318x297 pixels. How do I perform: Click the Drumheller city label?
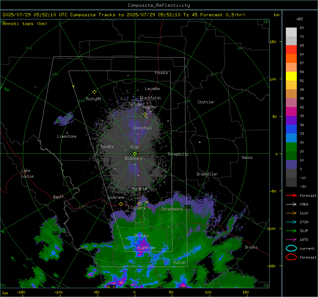207,174
